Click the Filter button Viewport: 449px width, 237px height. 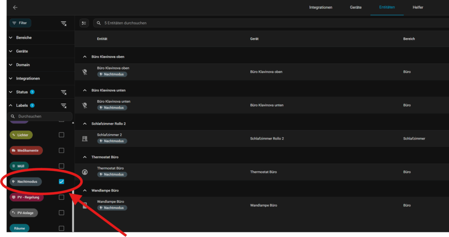(x=20, y=23)
